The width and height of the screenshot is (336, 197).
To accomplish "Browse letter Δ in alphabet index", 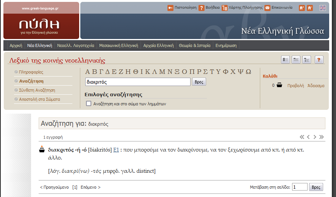I will coord(108,72).
